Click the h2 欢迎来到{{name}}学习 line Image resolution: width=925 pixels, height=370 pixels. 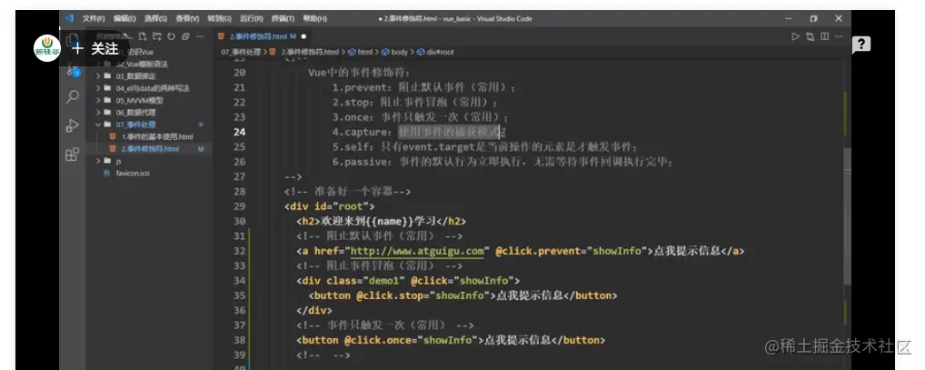tap(381, 221)
